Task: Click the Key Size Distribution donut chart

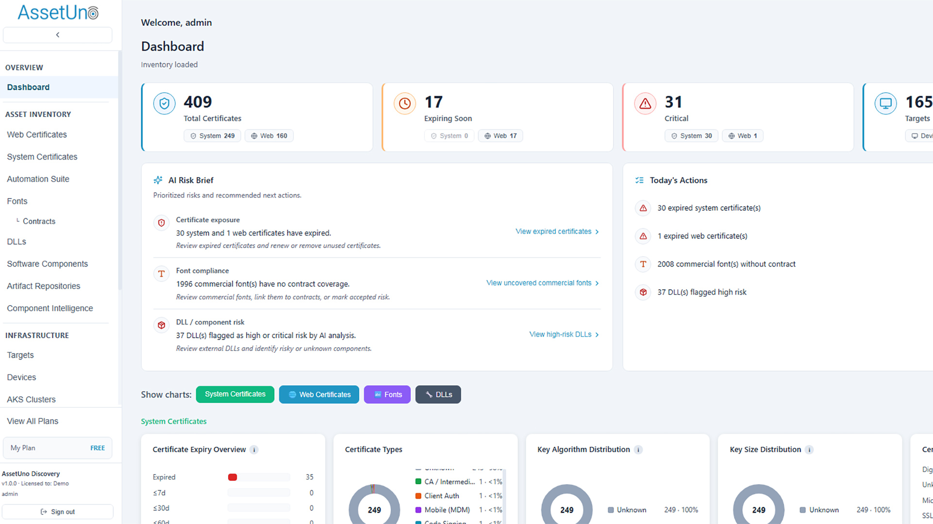Action: pos(759,505)
